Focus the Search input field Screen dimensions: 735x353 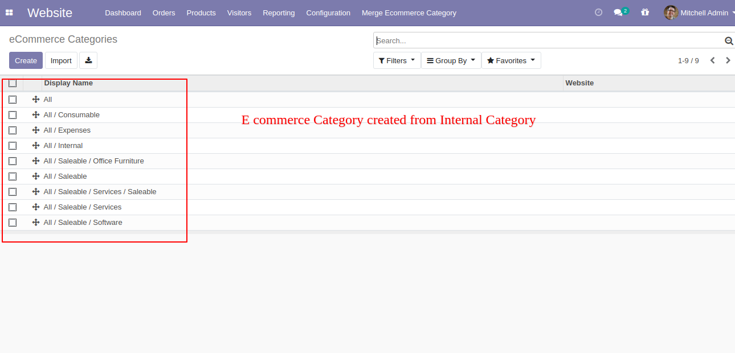click(549, 41)
